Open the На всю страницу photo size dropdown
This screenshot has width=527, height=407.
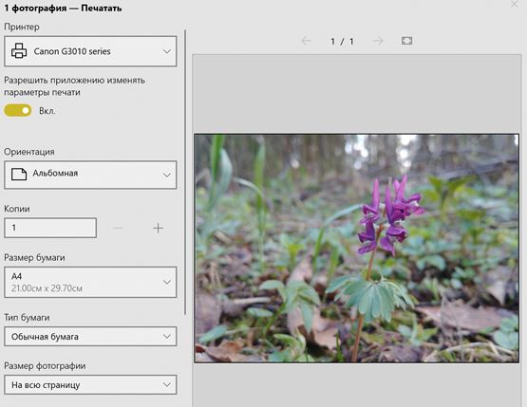[x=90, y=385]
